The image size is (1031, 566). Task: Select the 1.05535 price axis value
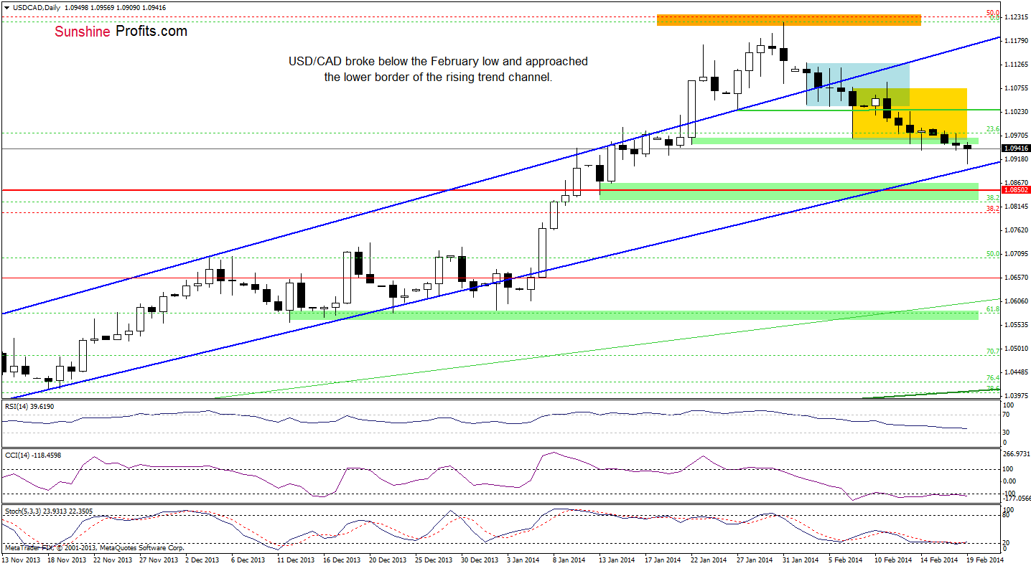tap(1017, 325)
